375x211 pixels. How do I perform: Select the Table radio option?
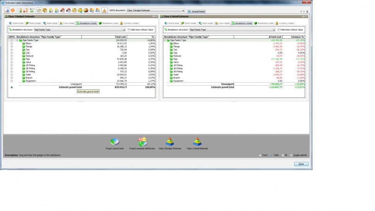click(x=271, y=155)
